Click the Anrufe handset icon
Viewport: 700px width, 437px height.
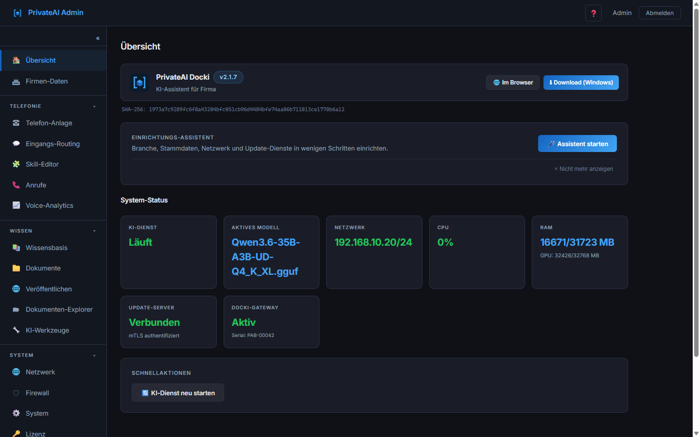pos(16,185)
